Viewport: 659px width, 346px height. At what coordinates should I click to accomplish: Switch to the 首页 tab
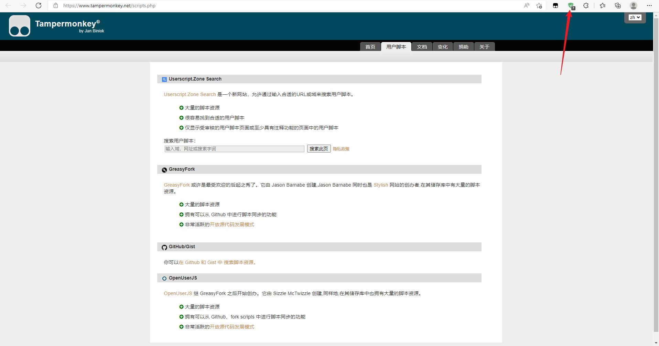tap(370, 46)
